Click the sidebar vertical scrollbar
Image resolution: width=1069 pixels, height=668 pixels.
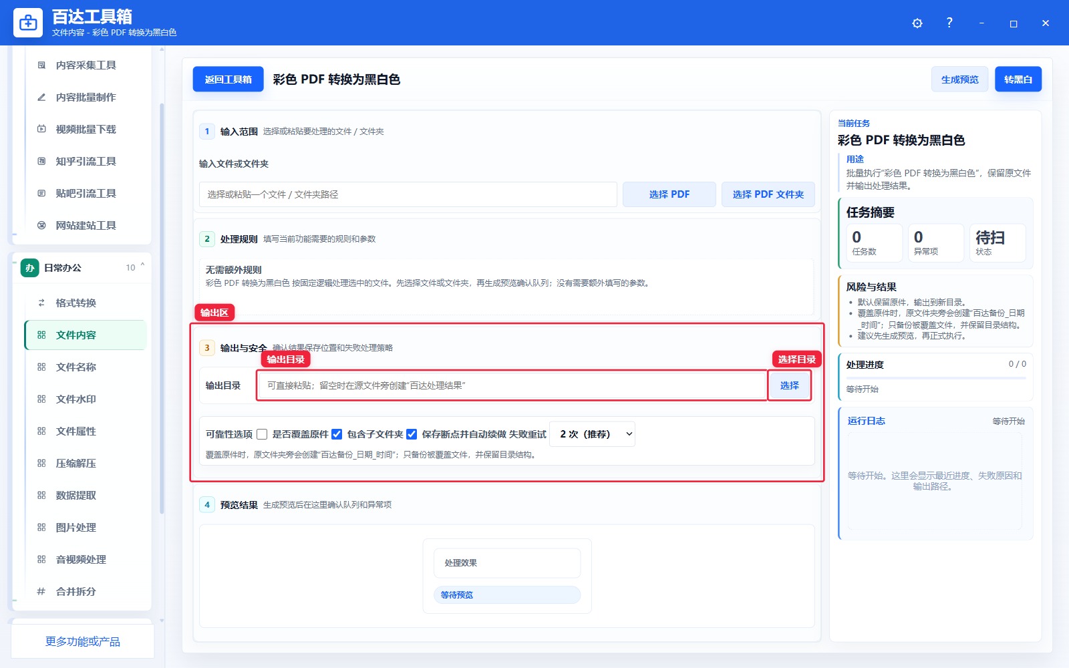click(x=162, y=307)
